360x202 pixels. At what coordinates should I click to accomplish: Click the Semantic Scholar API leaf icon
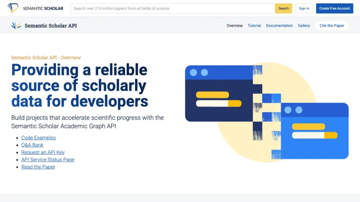click(16, 25)
